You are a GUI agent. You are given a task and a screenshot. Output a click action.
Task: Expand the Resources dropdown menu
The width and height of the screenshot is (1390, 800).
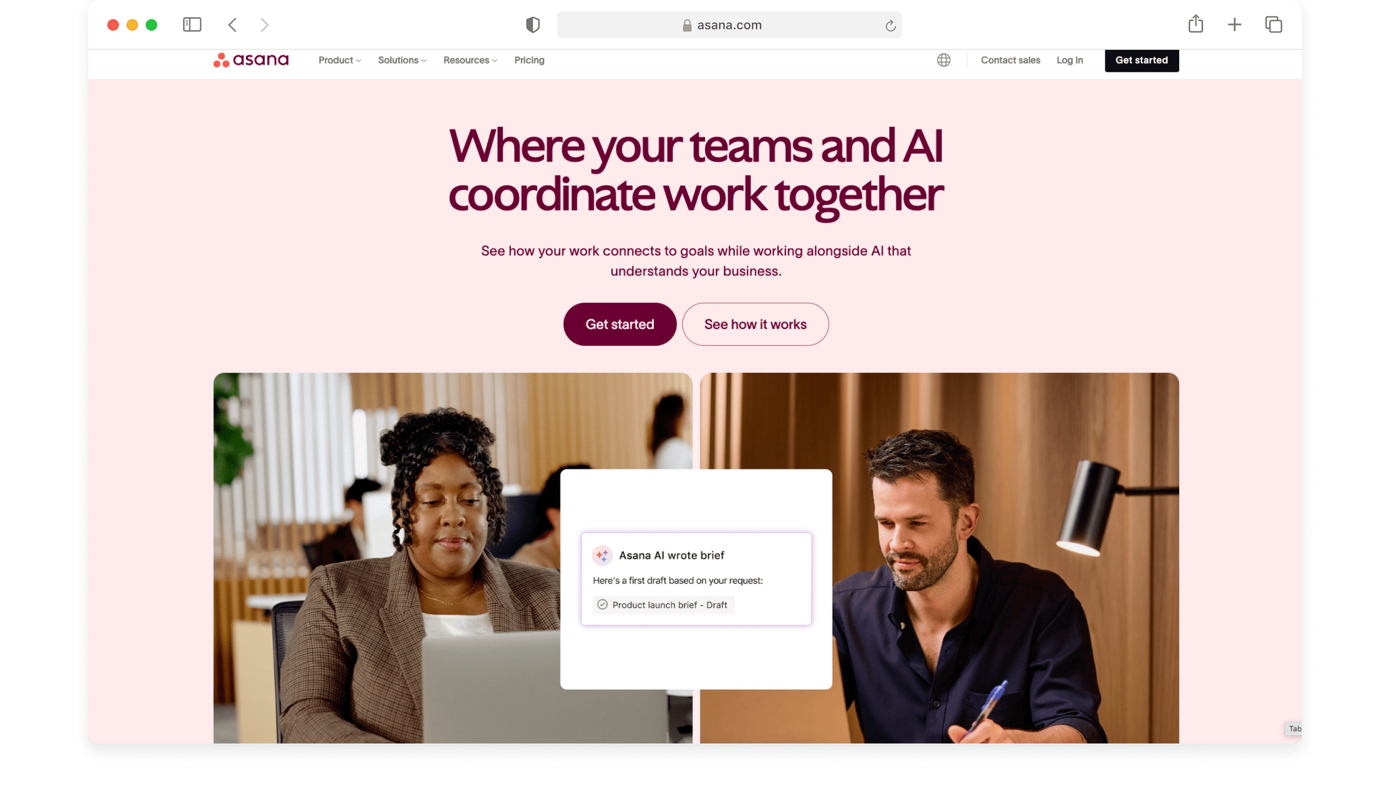point(470,60)
